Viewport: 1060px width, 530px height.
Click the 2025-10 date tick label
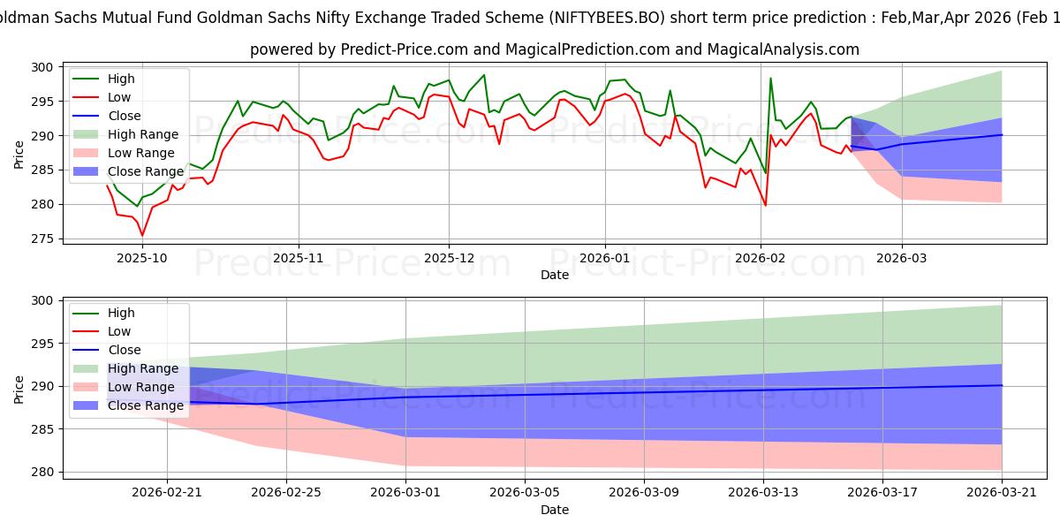tap(142, 258)
